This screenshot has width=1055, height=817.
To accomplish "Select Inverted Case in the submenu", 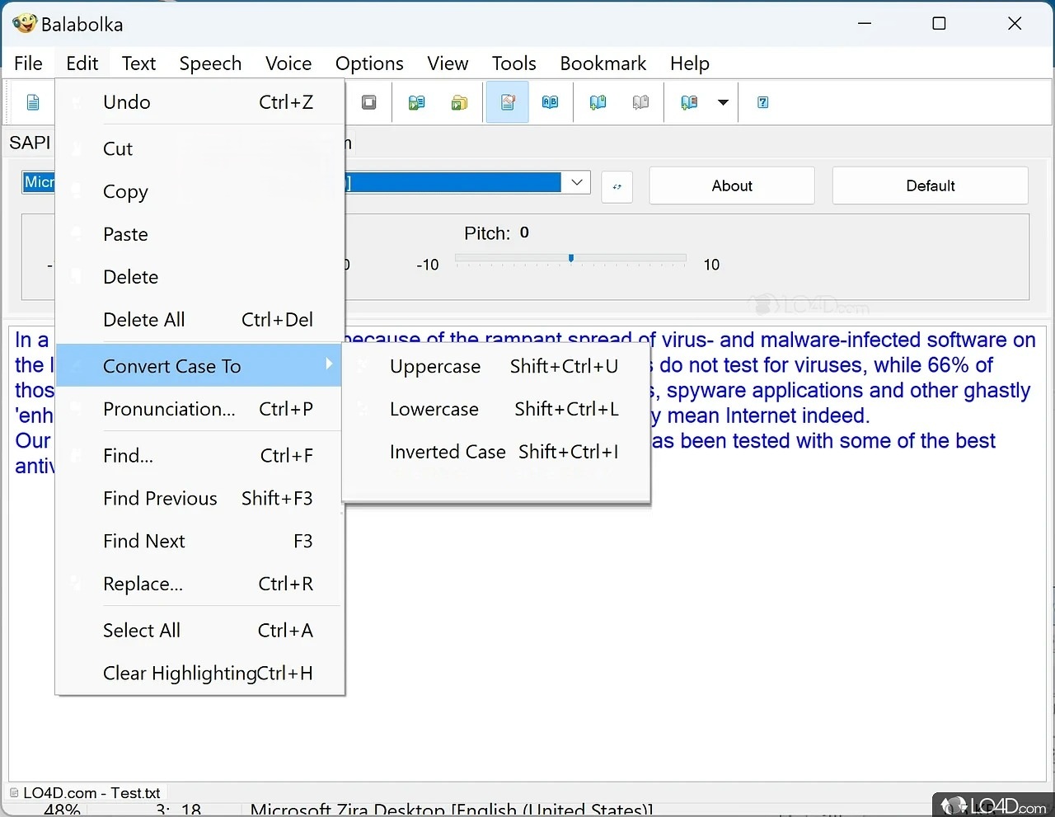I will coord(448,452).
